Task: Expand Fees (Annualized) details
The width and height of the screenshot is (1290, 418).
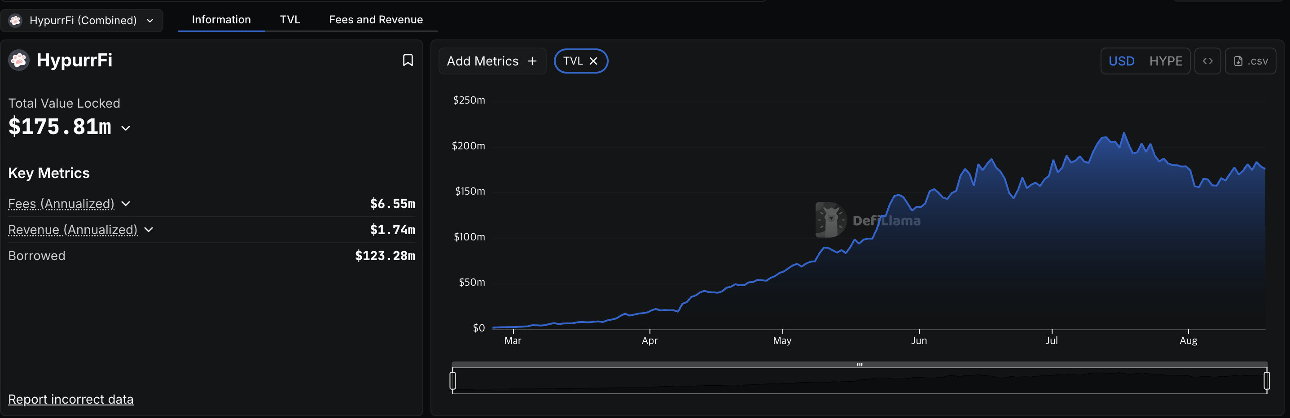Action: point(126,204)
